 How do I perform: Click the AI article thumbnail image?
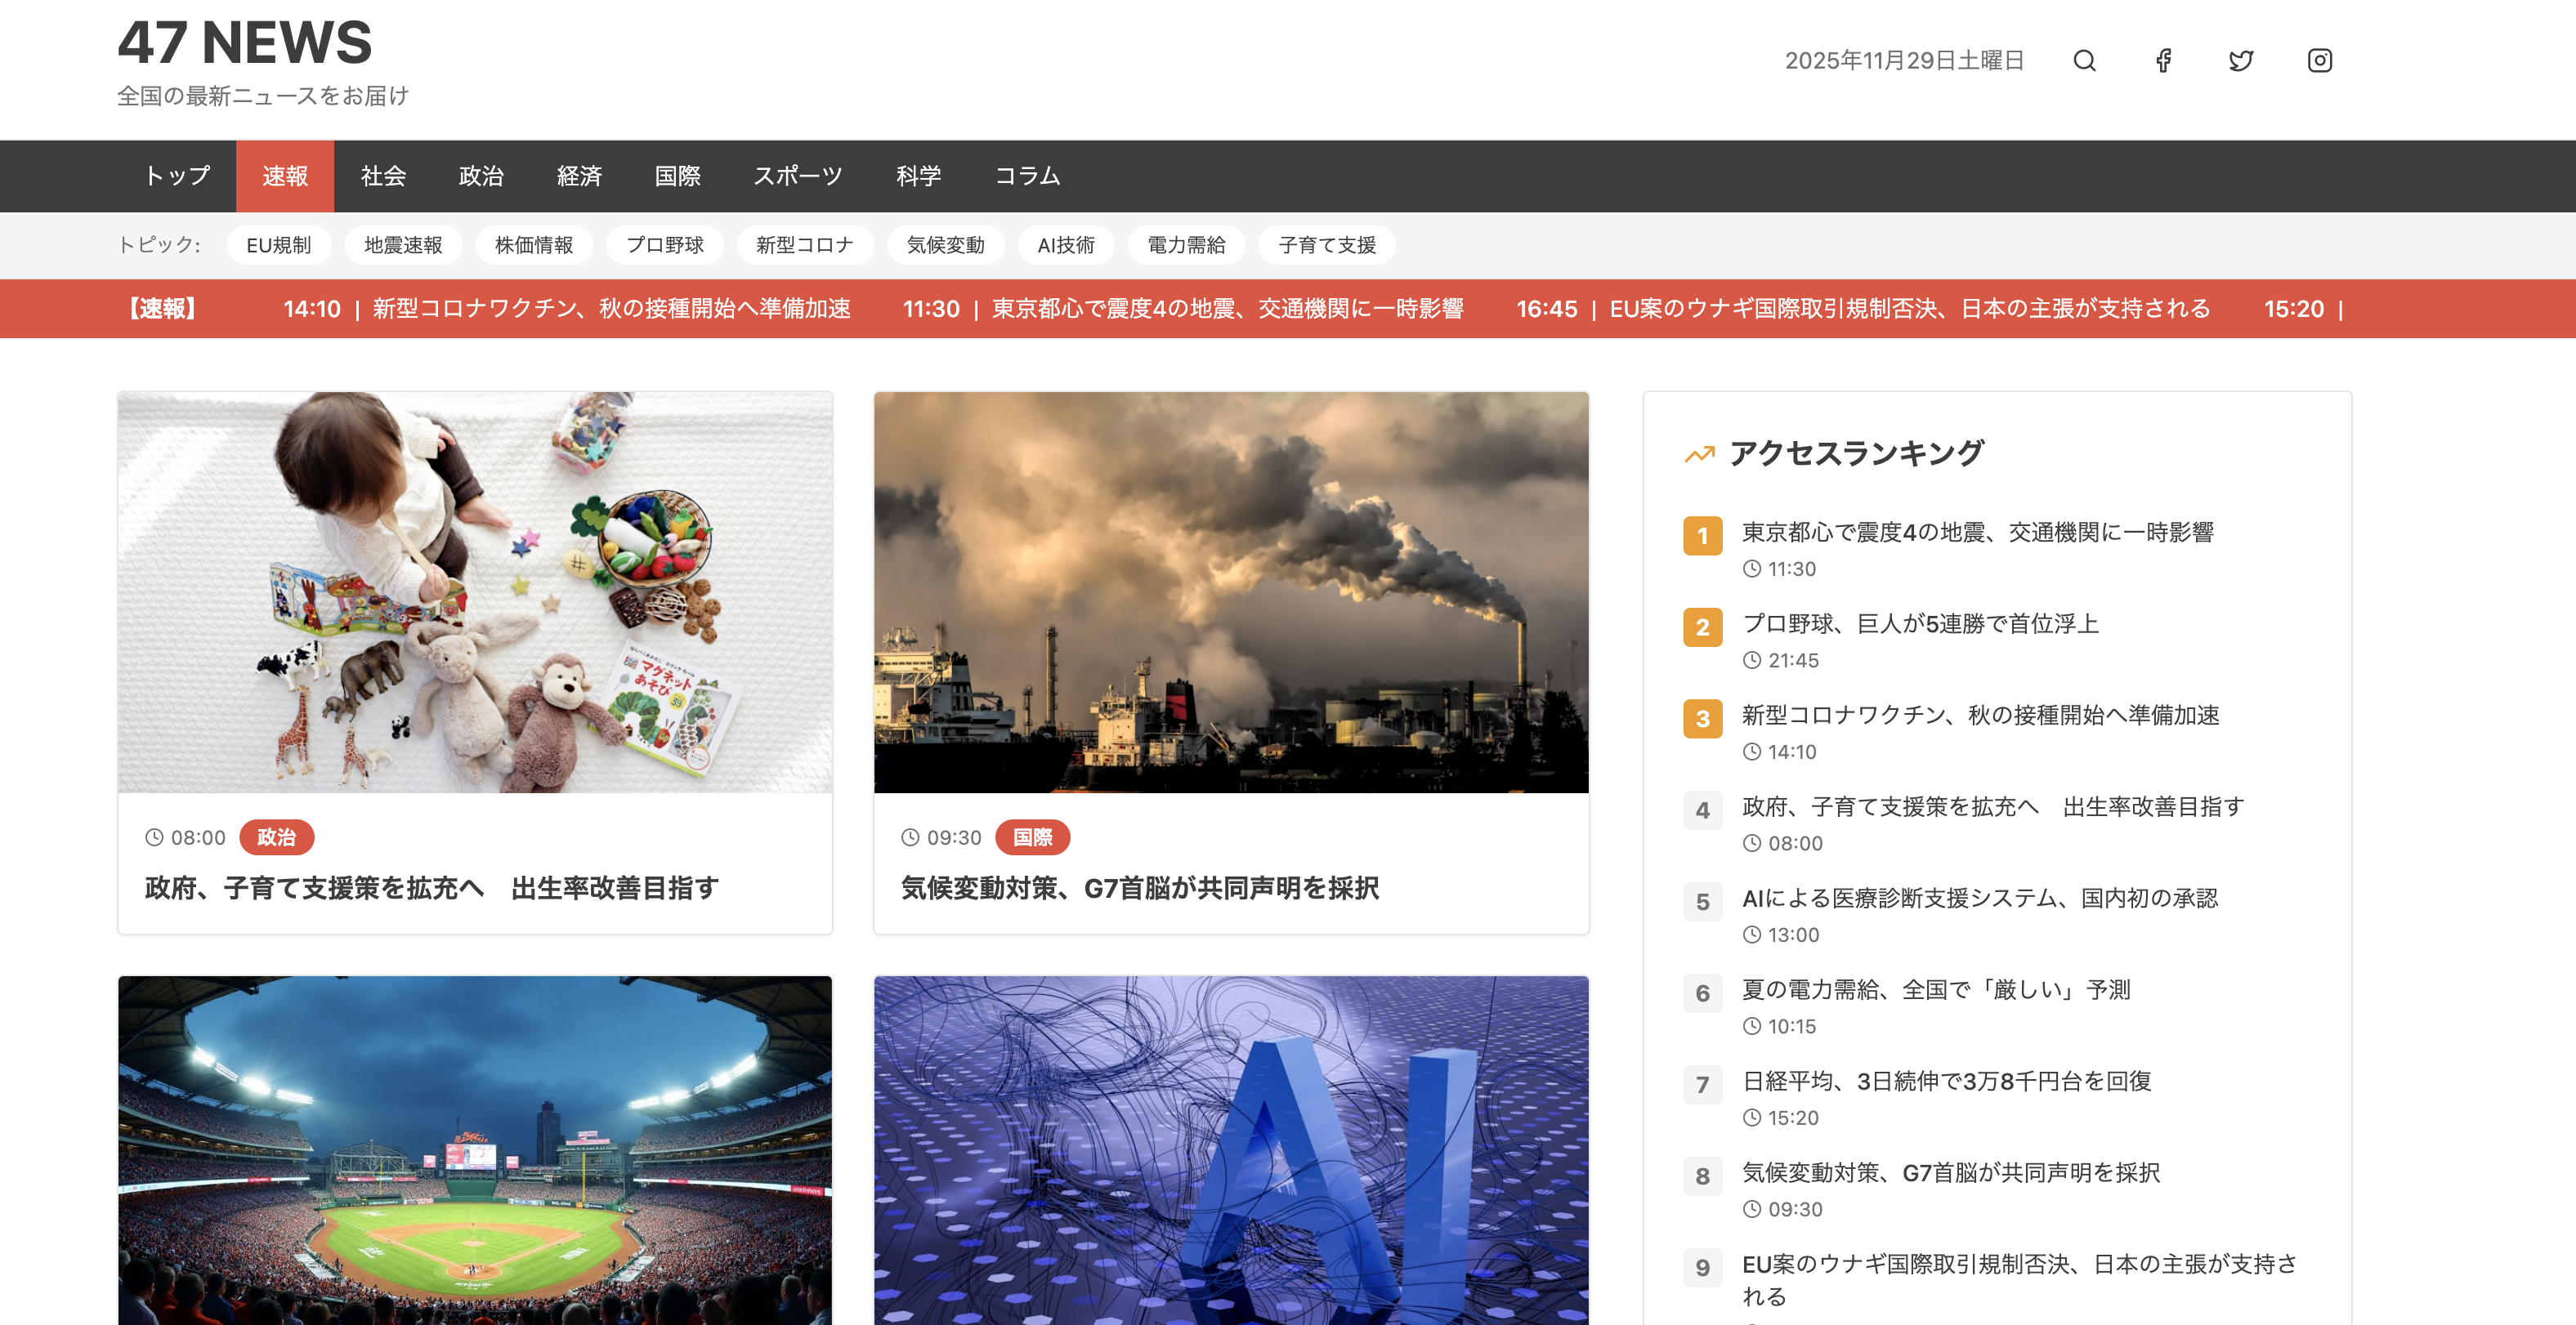1230,1149
